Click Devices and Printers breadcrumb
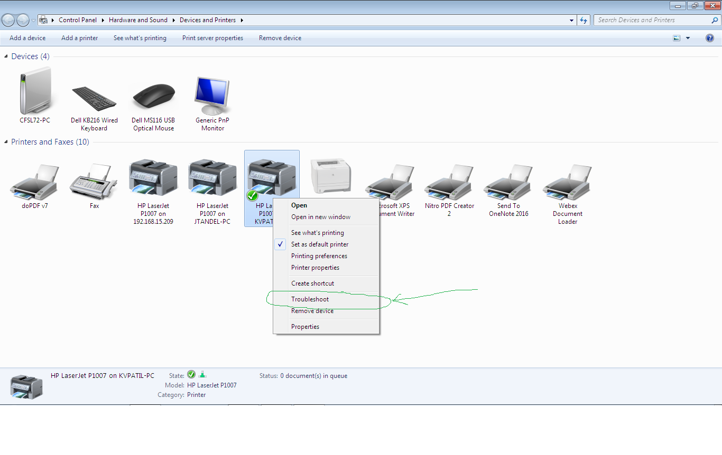722x455 pixels. pyautogui.click(x=208, y=20)
